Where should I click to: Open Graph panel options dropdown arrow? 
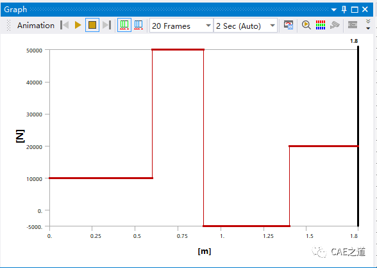pos(333,10)
